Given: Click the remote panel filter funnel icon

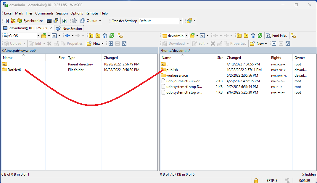Looking at the screenshot, I should click(x=202, y=36).
